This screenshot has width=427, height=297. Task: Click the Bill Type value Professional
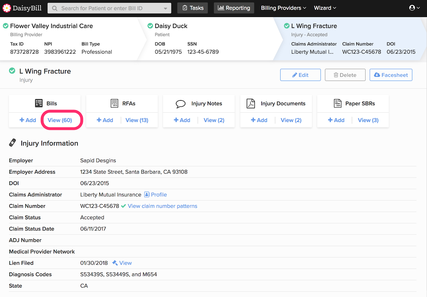(x=97, y=52)
